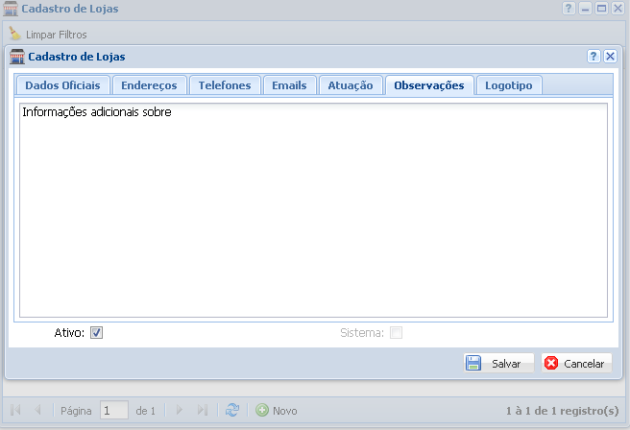630x430 pixels.
Task: Open the Emails tab
Action: [x=289, y=85]
